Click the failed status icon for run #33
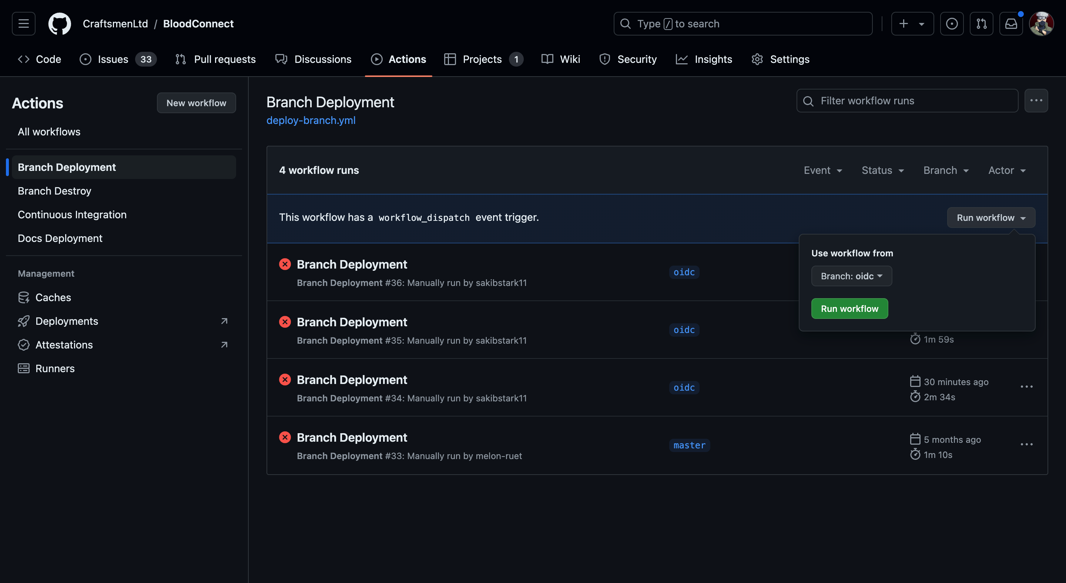 (x=285, y=438)
